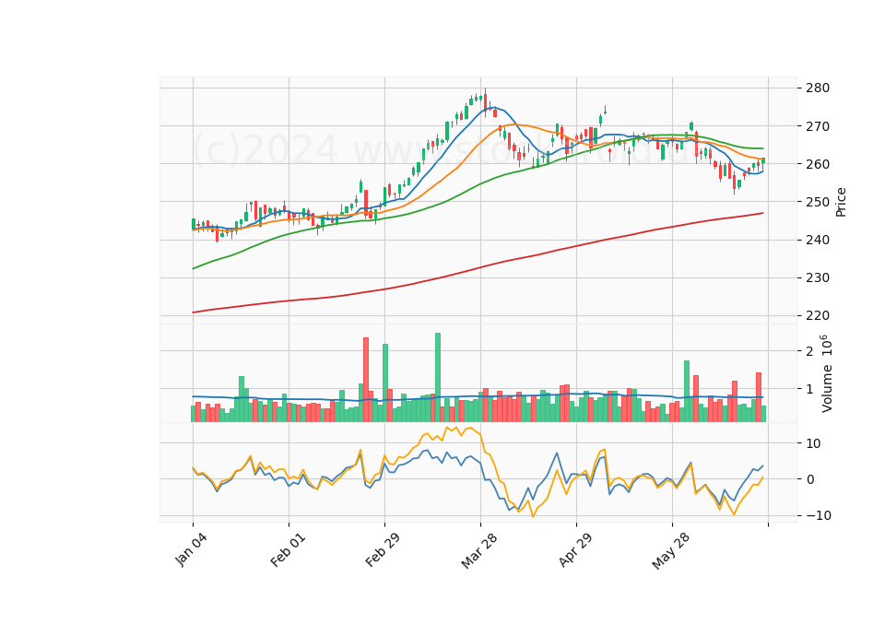885x636 pixels.
Task: Click the 280 price tick label
Action: click(818, 88)
